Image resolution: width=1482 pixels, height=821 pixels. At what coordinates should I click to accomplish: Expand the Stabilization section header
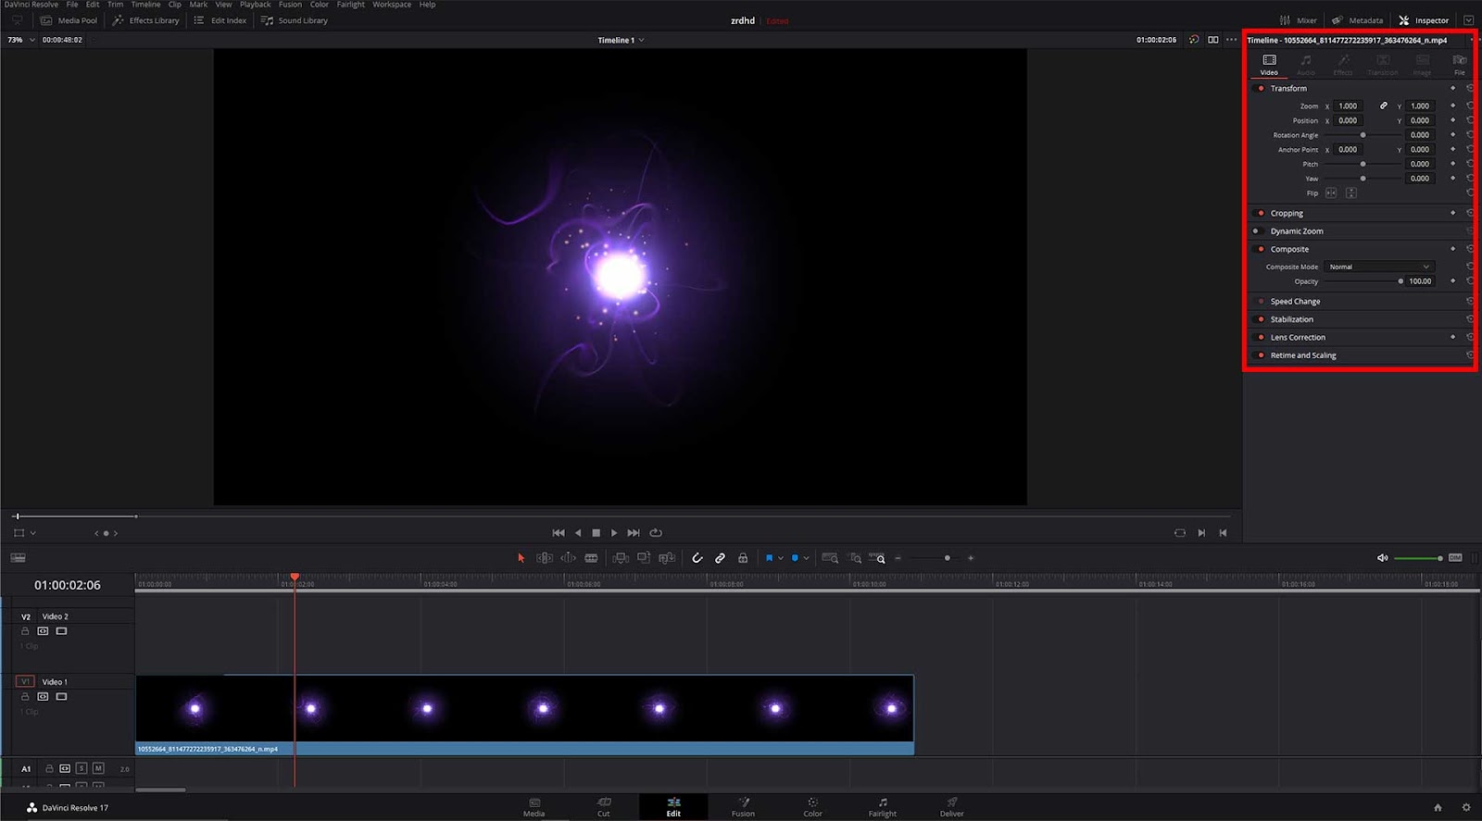tap(1291, 319)
